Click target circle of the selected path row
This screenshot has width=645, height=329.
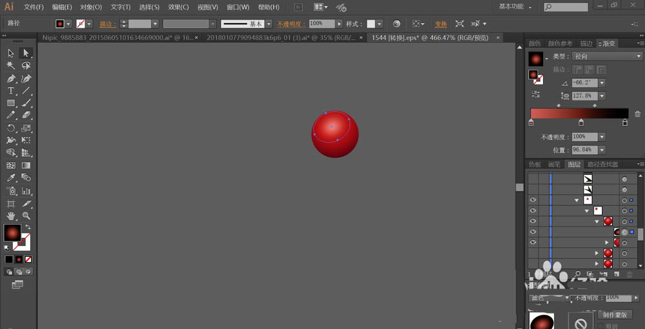(624, 232)
